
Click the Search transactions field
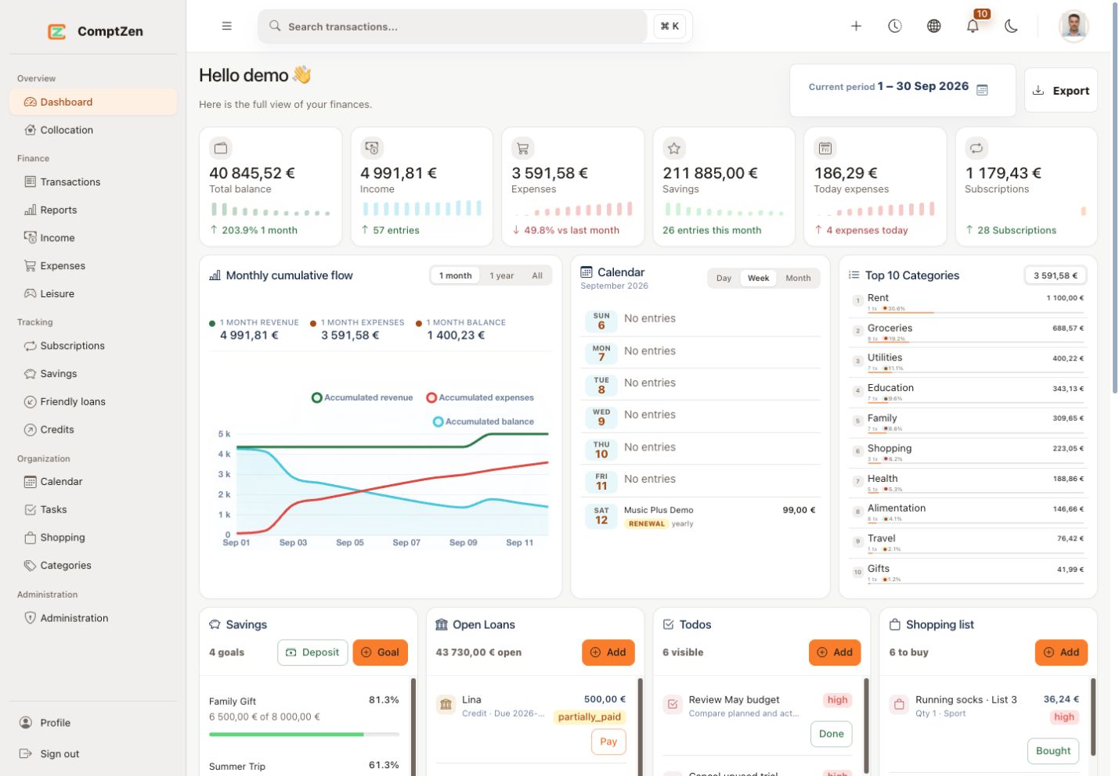[453, 27]
